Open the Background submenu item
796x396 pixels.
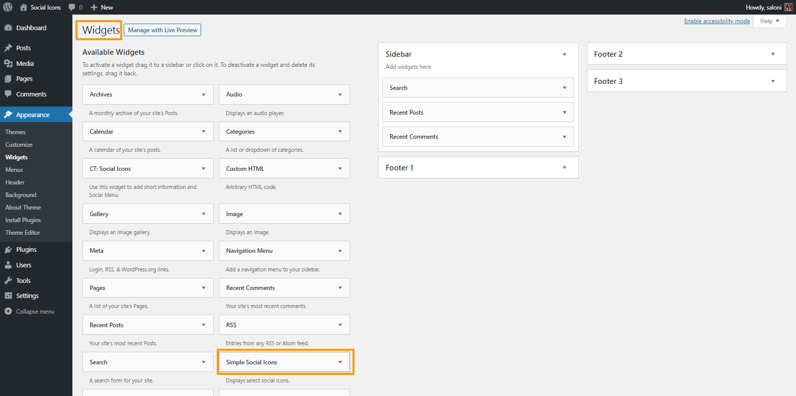21,195
